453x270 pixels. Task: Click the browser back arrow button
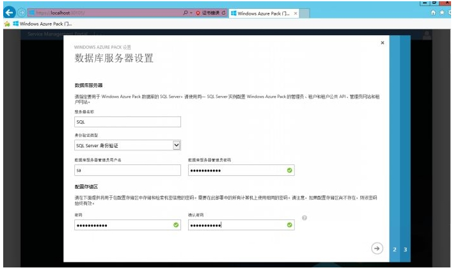coord(9,13)
